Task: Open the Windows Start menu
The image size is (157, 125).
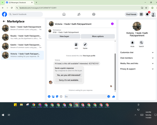Action: click(3, 115)
